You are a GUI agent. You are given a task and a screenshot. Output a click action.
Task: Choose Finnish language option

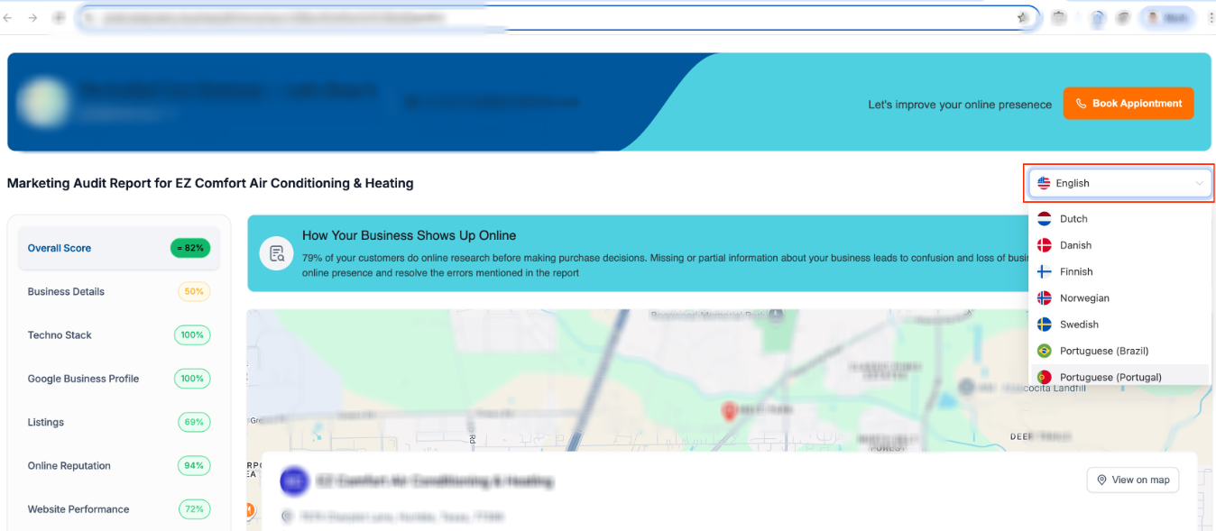tap(1119, 271)
